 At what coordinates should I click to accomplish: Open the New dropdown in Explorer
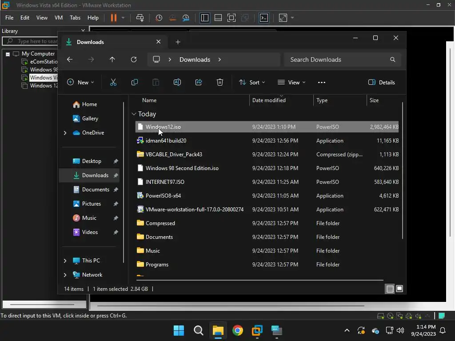(x=80, y=82)
